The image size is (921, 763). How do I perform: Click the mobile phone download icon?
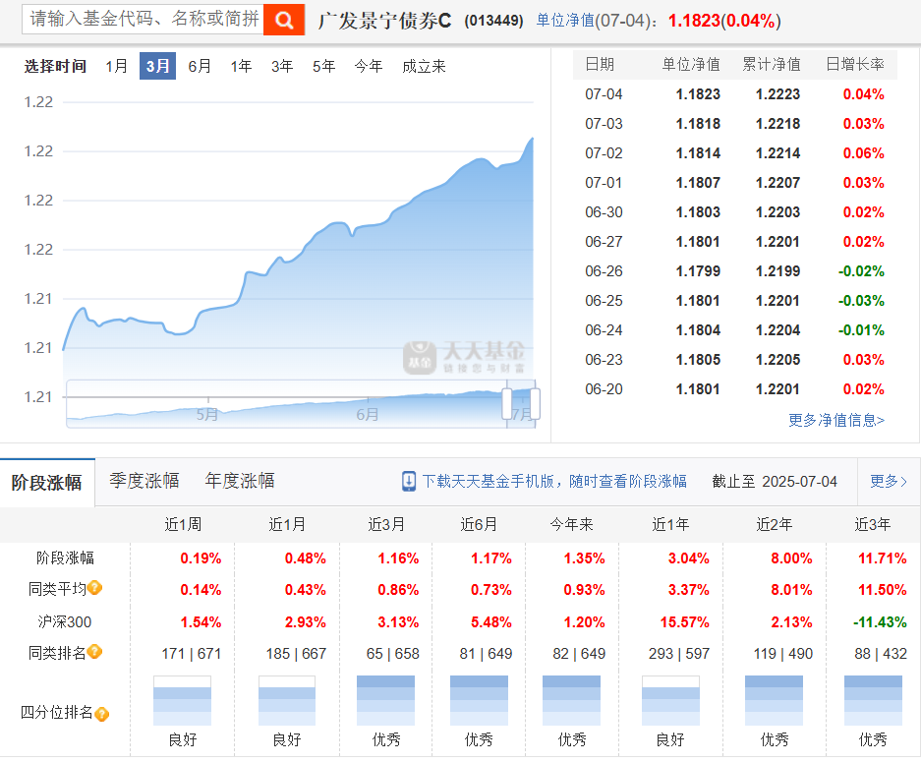pyautogui.click(x=409, y=481)
